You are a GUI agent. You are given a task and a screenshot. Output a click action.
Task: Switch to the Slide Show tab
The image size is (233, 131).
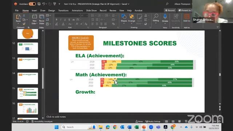point(91,11)
